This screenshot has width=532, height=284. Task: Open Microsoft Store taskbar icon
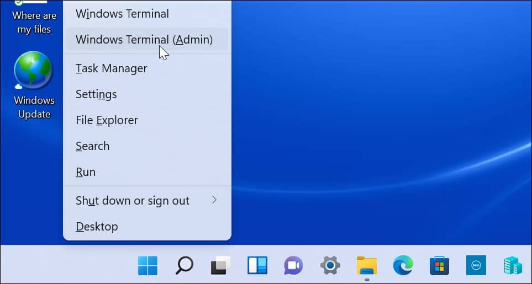pos(439,265)
